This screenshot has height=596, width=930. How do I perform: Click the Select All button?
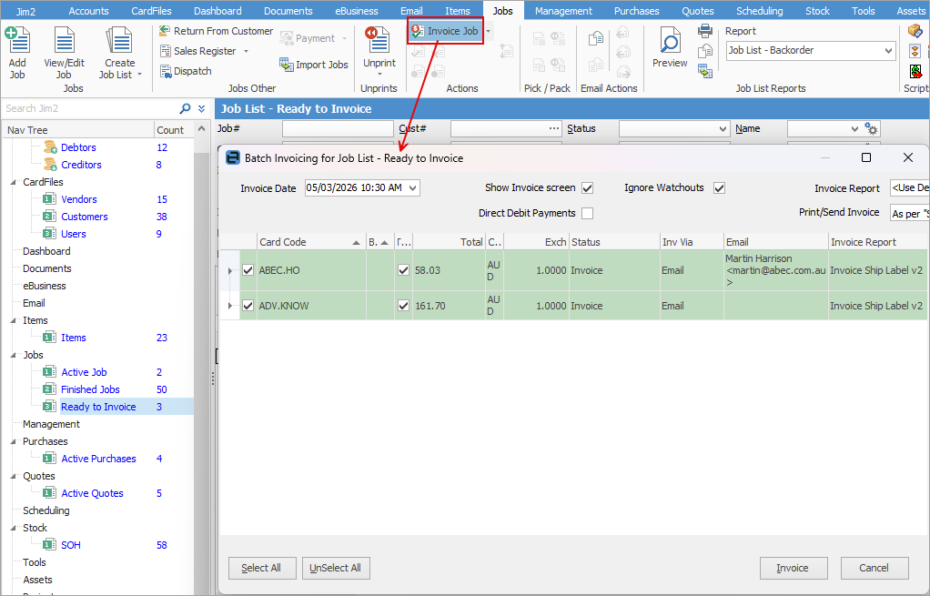261,568
